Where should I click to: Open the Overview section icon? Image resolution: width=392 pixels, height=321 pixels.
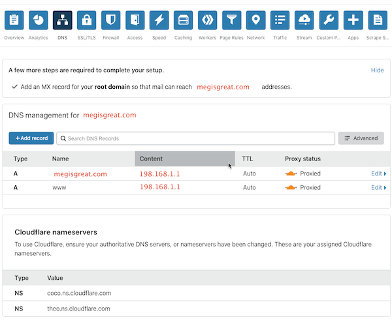pos(14,20)
